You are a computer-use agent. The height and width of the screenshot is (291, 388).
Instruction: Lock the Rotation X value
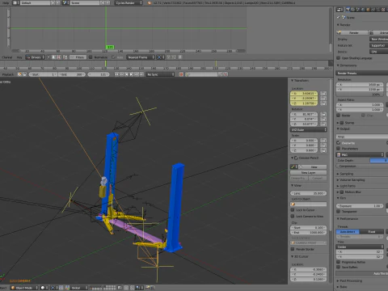point(323,114)
